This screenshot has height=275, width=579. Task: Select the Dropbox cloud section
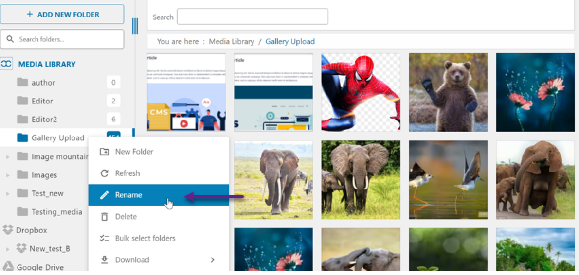[32, 230]
